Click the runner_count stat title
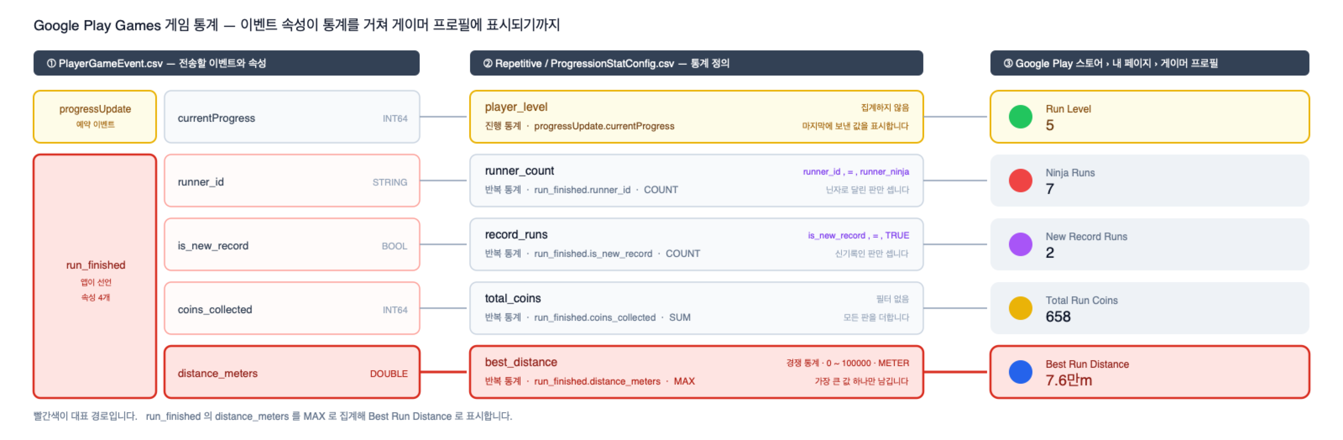Image resolution: width=1343 pixels, height=440 pixels. pyautogui.click(x=519, y=170)
